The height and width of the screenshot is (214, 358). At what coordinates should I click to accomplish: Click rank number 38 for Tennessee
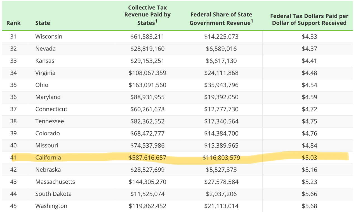click(x=13, y=121)
